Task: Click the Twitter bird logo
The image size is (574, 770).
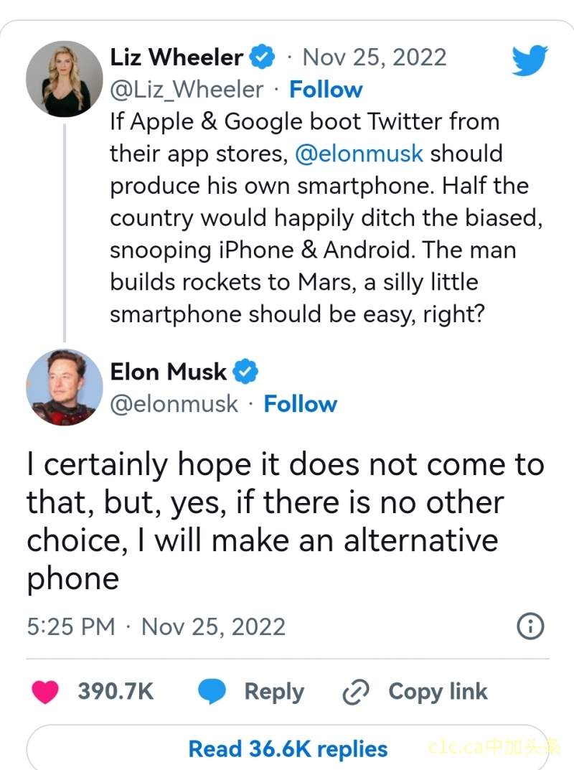Action: point(530,60)
